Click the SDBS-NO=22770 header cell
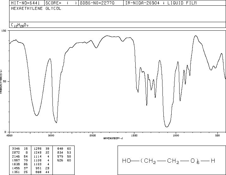 [x=97, y=3]
